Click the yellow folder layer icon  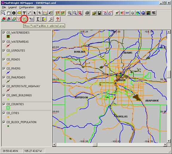(x=14, y=19)
